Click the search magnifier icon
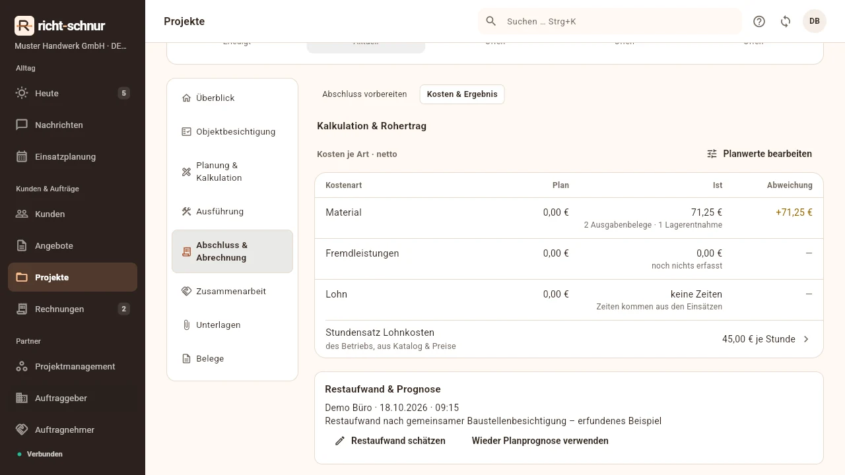Viewport: 845px width, 475px height. tap(491, 21)
